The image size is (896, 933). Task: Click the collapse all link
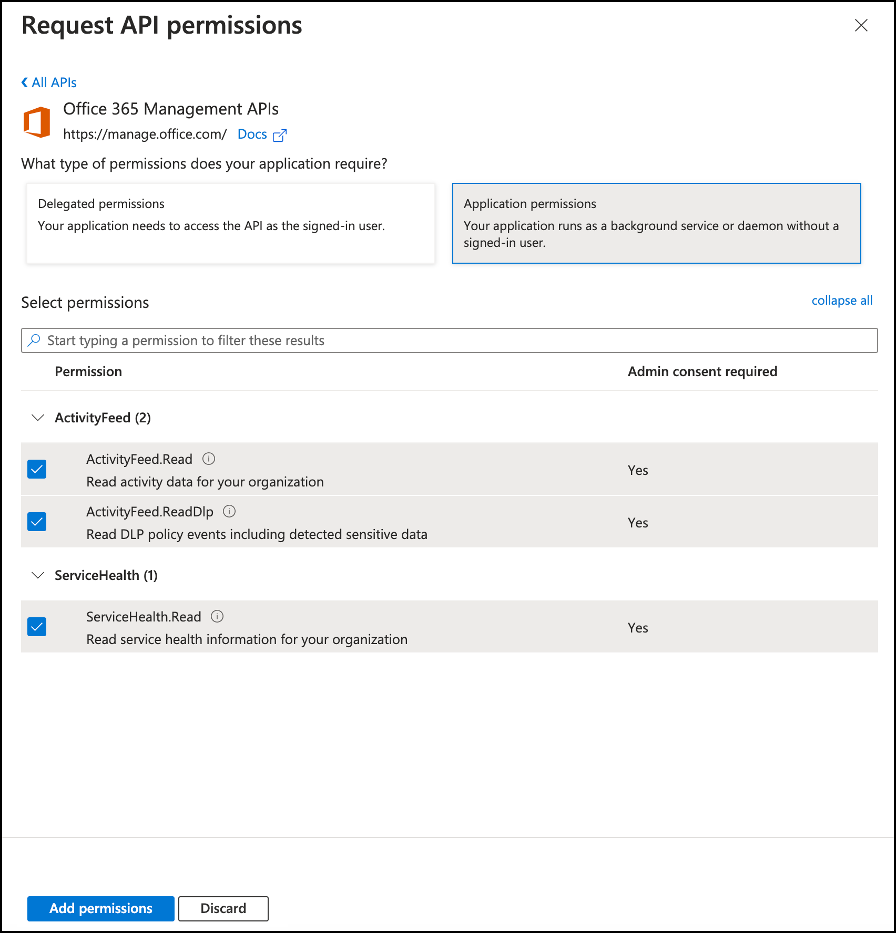pyautogui.click(x=841, y=300)
